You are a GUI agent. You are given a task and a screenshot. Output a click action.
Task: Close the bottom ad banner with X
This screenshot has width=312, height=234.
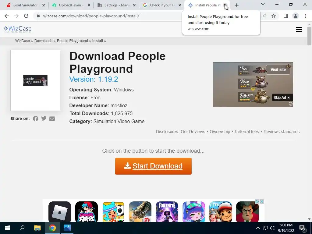[262, 202]
